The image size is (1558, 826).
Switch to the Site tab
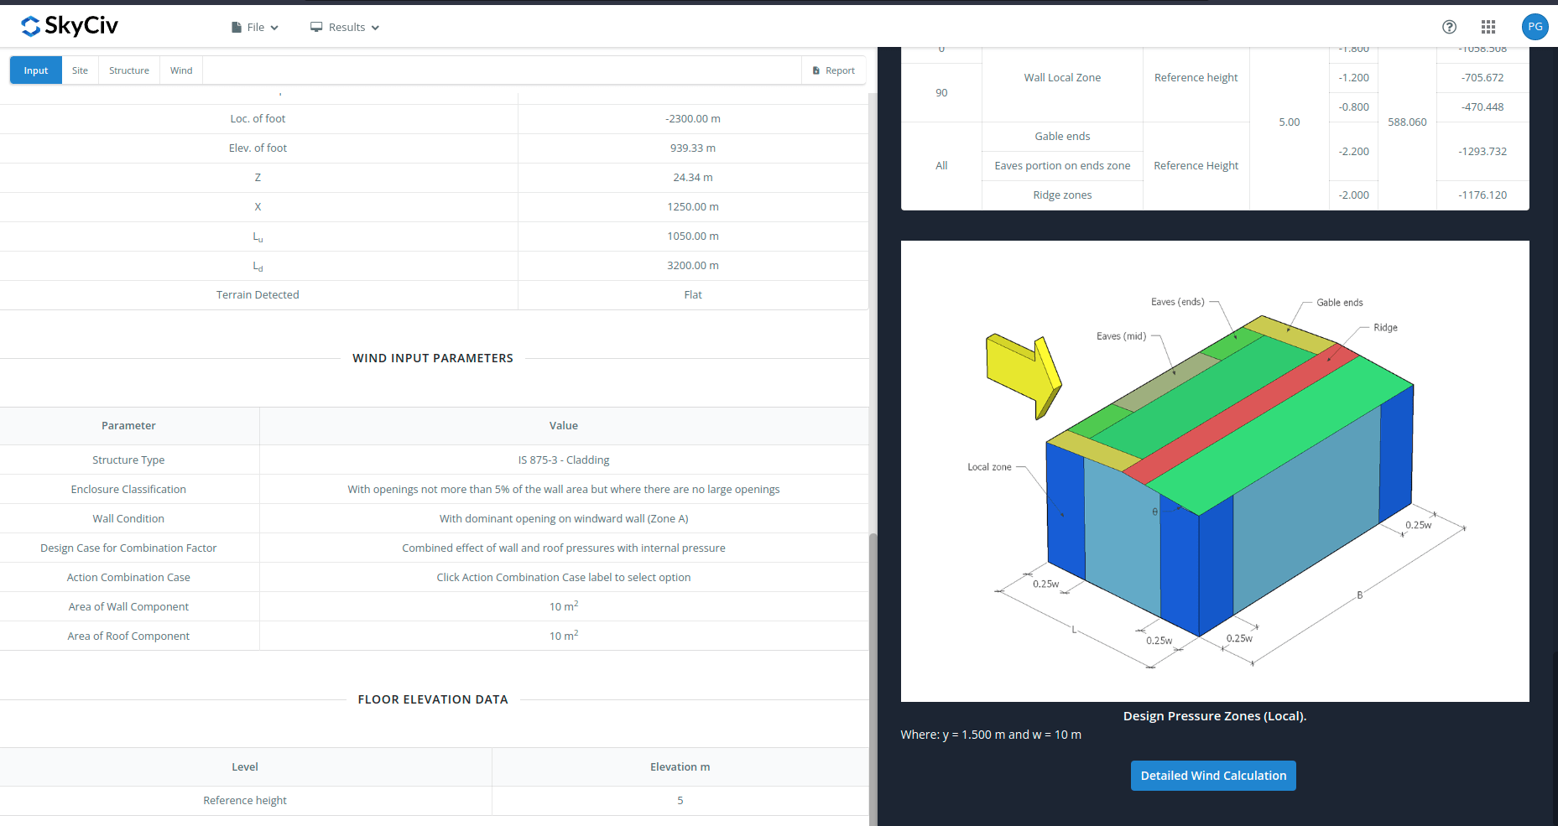click(80, 71)
